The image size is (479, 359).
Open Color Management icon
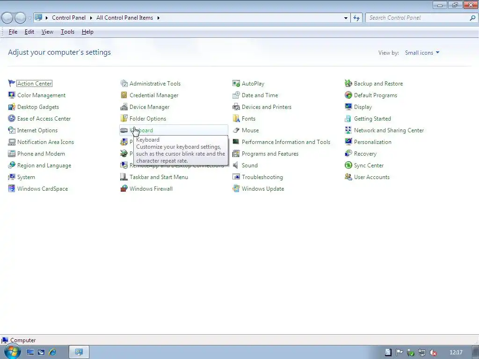pos(12,95)
